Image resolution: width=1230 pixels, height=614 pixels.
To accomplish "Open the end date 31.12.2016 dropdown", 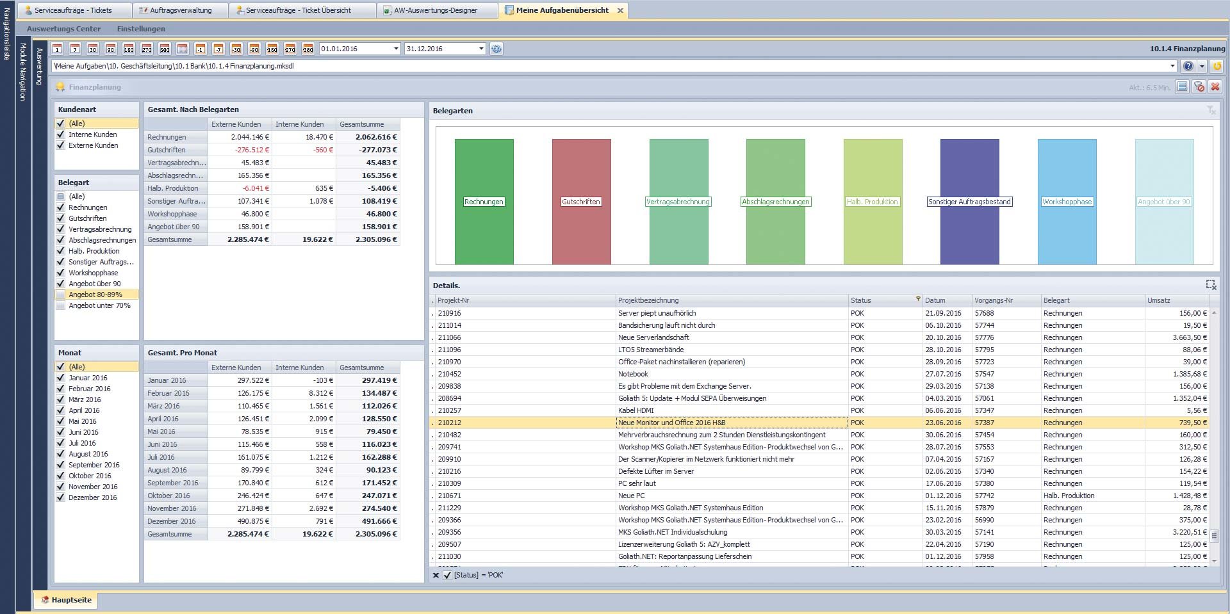I will pos(481,49).
